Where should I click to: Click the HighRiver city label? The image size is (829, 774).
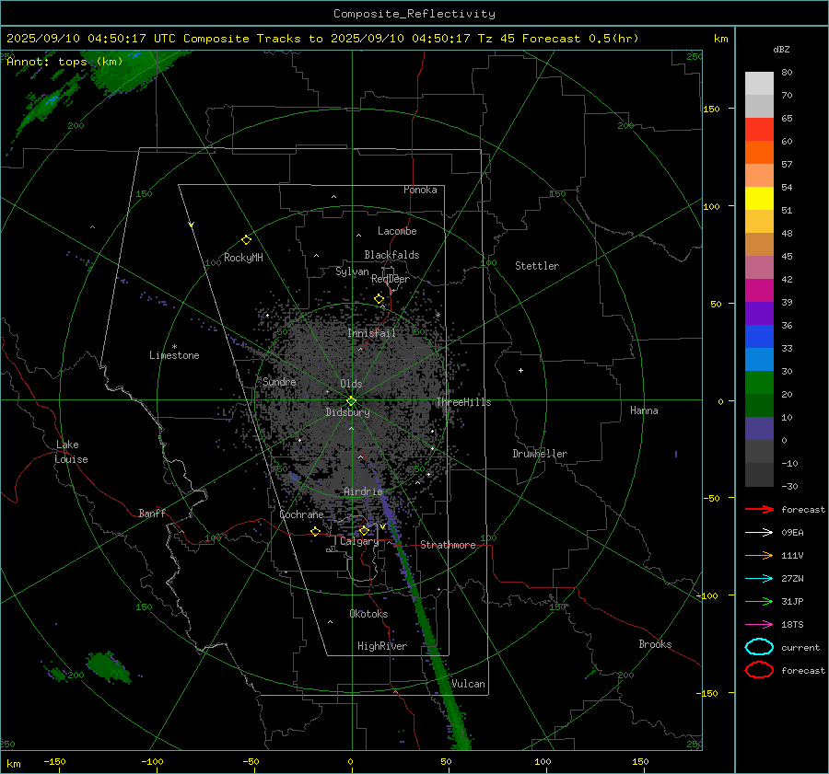[382, 646]
